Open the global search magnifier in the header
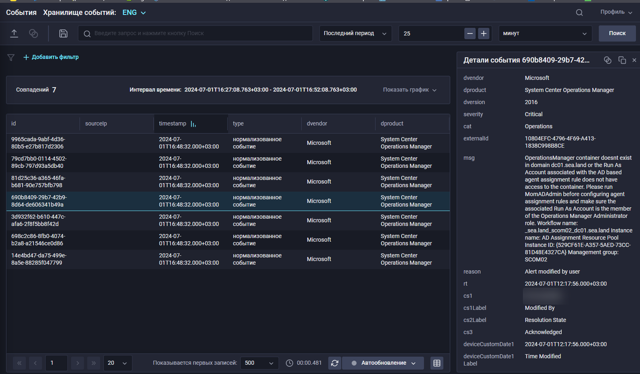 579,13
